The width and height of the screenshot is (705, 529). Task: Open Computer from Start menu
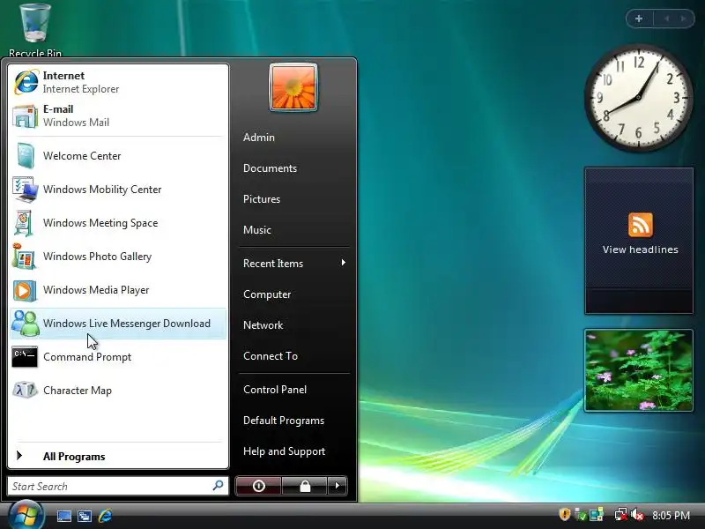pyautogui.click(x=267, y=294)
